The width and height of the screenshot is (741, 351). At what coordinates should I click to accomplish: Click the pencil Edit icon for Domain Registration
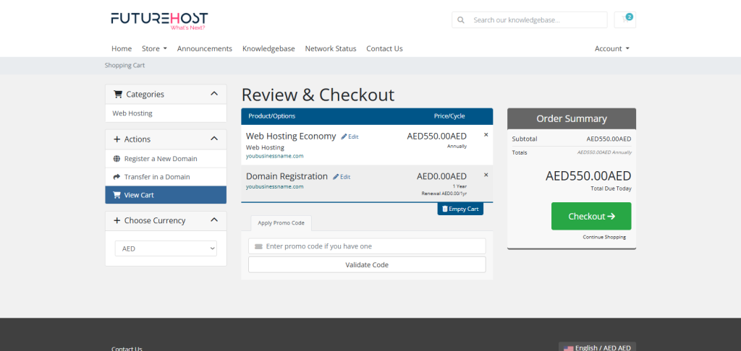(336, 177)
